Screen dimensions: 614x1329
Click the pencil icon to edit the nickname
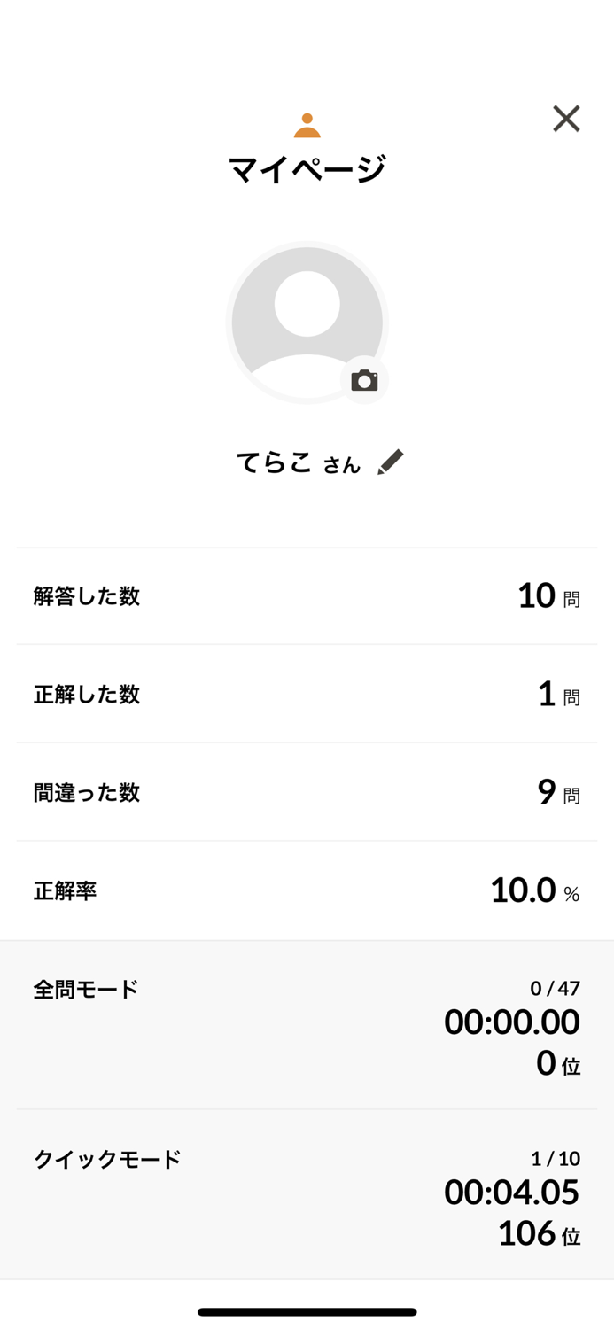click(x=392, y=460)
